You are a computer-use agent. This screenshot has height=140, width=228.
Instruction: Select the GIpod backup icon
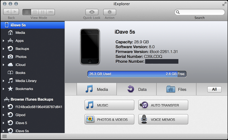[10, 115]
